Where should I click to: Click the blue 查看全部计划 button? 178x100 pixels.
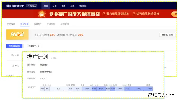pyautogui.click(x=14, y=46)
